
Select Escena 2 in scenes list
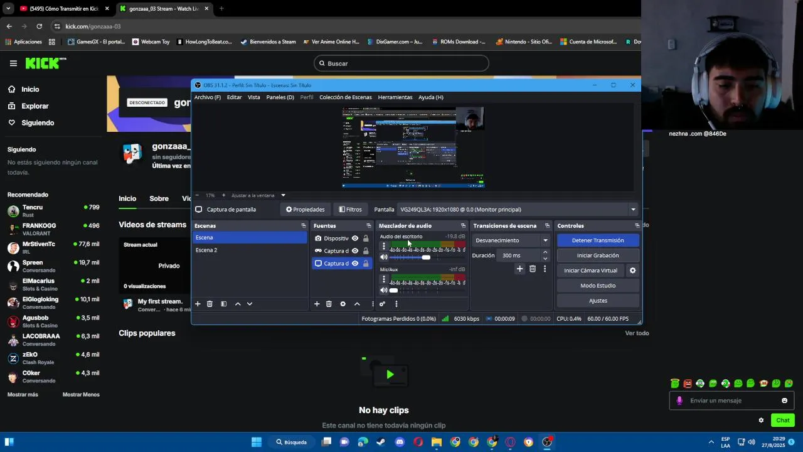click(250, 250)
